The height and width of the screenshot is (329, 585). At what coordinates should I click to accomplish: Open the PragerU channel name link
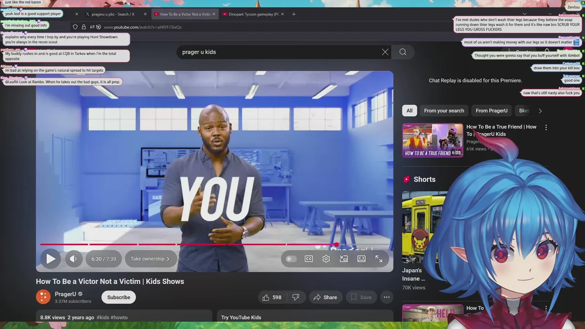(x=65, y=294)
